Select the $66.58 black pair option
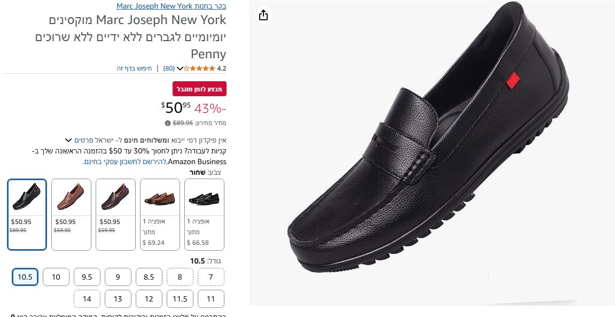The height and width of the screenshot is (317, 615). 204,214
